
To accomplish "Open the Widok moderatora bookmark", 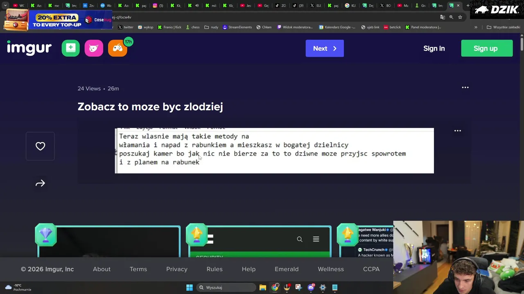I will tap(295, 27).
